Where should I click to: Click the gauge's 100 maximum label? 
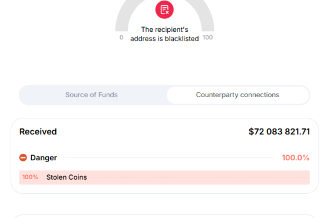click(208, 38)
